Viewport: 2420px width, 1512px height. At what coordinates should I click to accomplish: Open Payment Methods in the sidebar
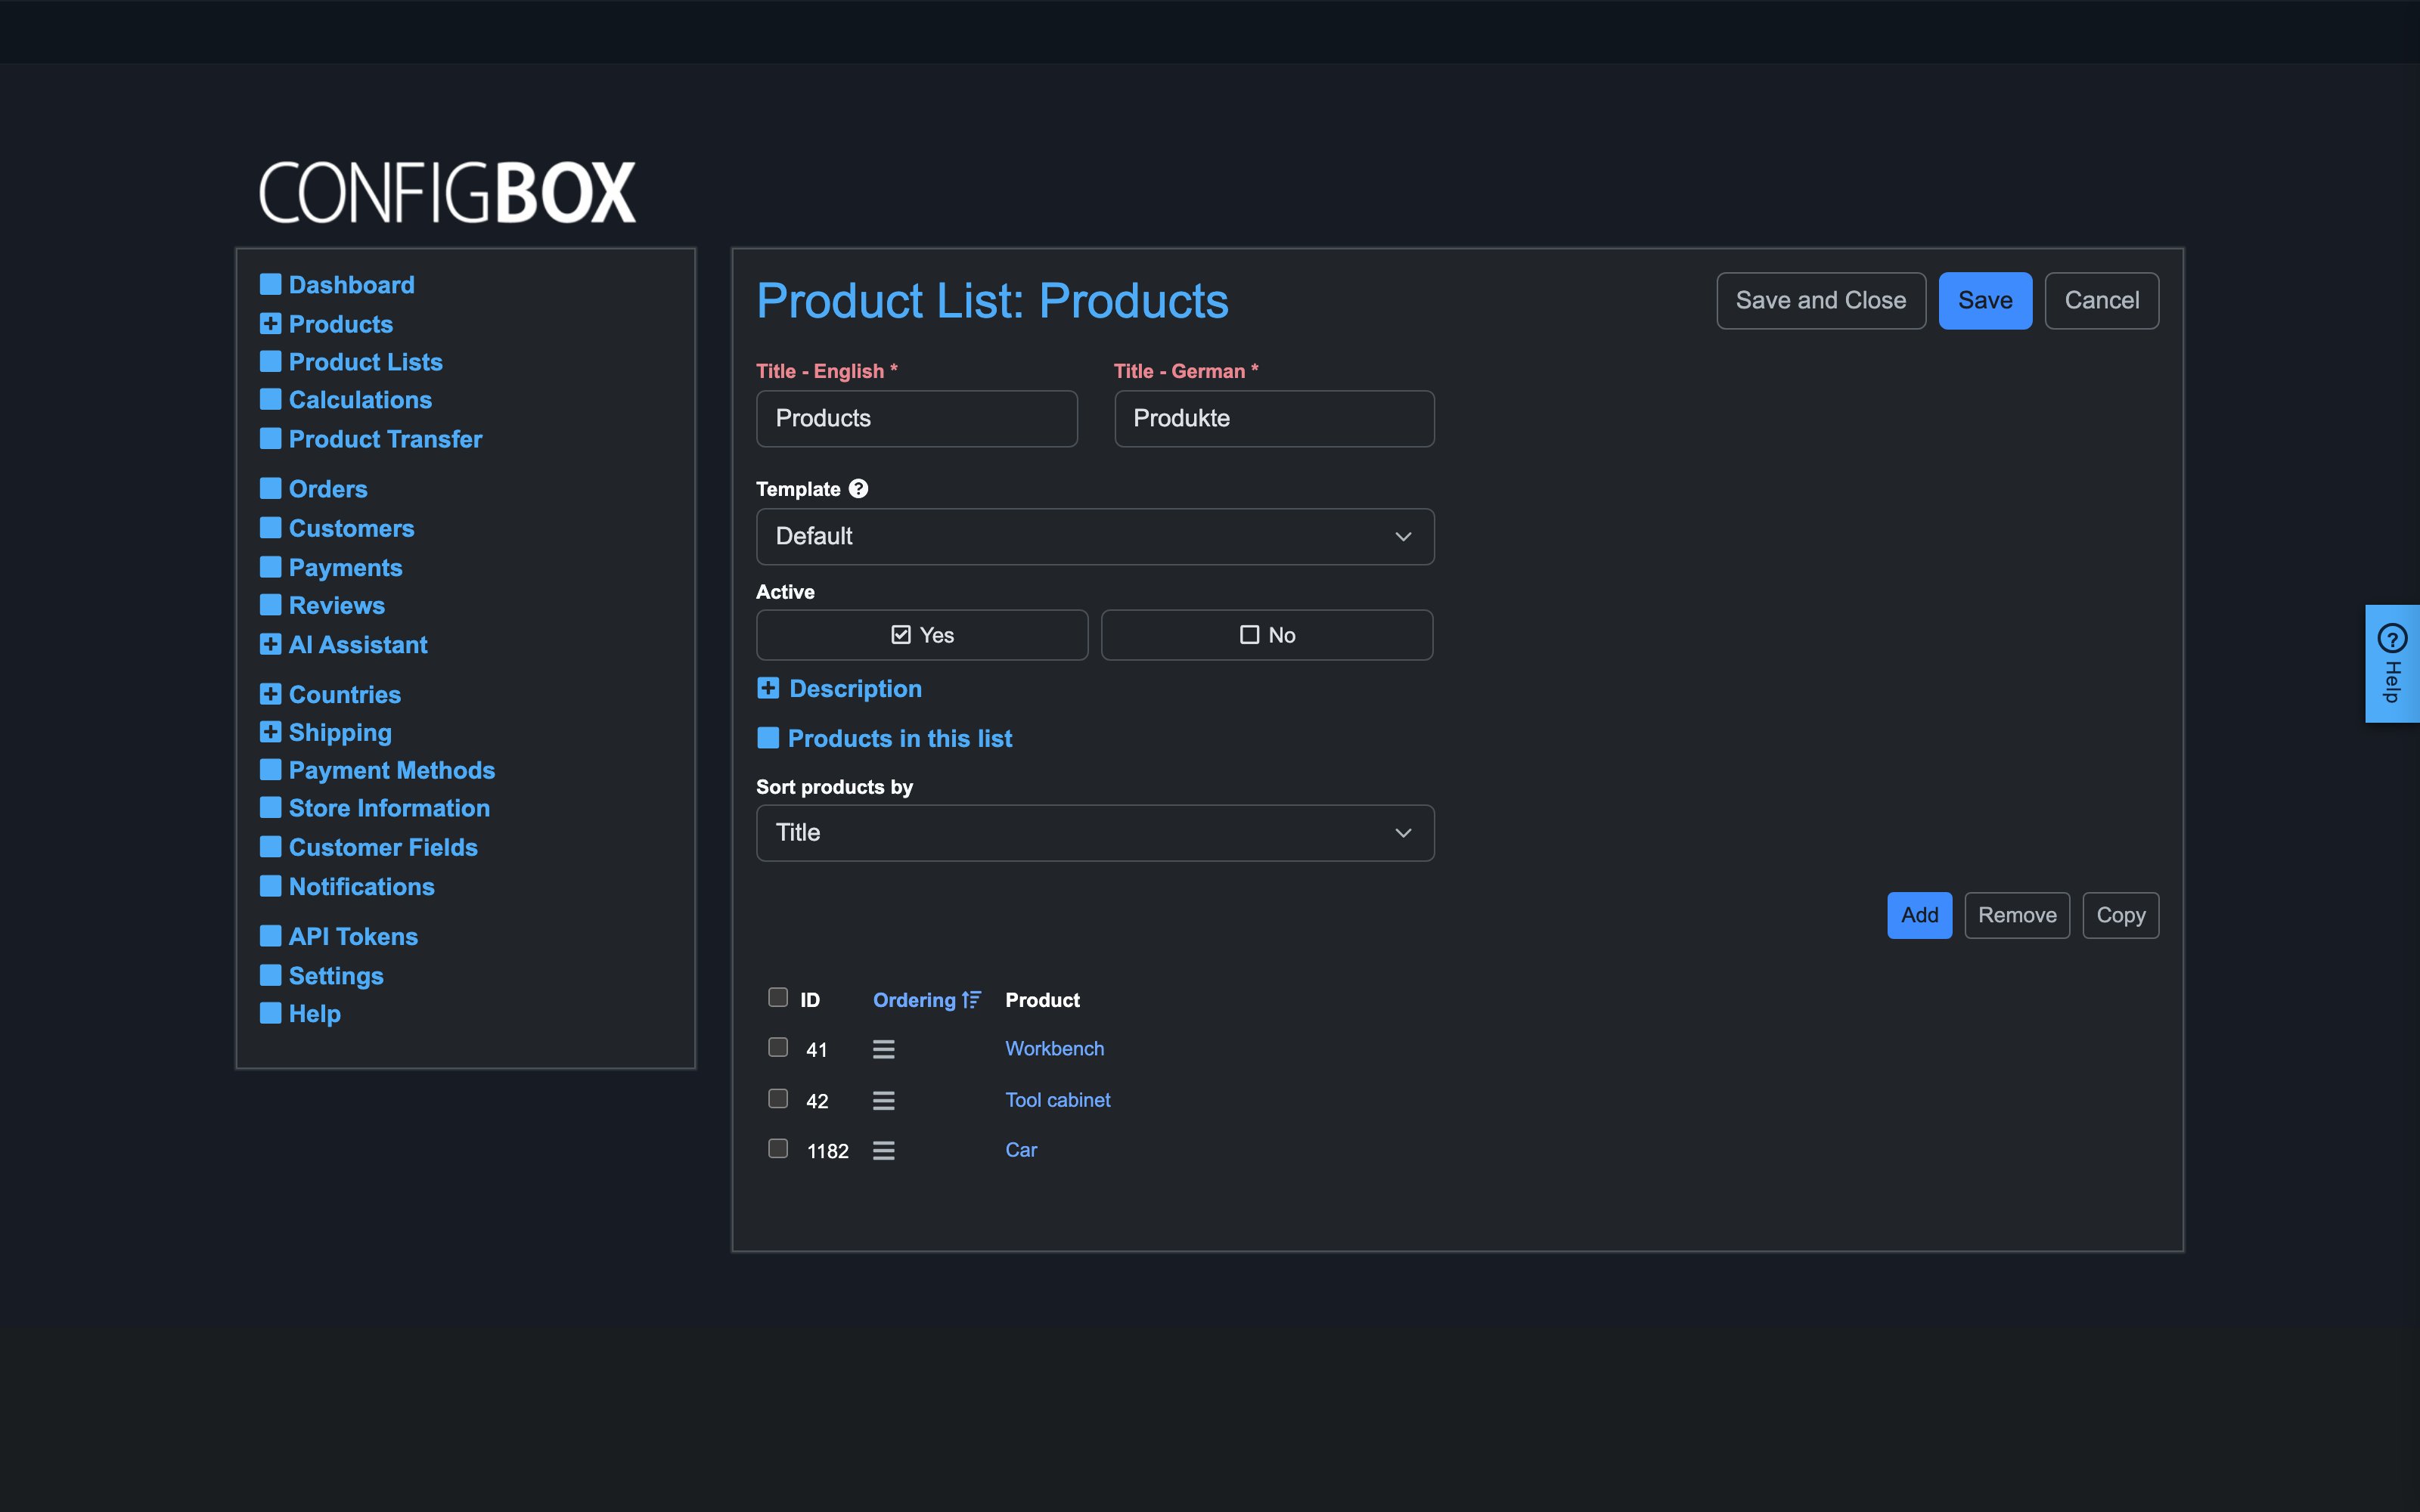pos(392,770)
